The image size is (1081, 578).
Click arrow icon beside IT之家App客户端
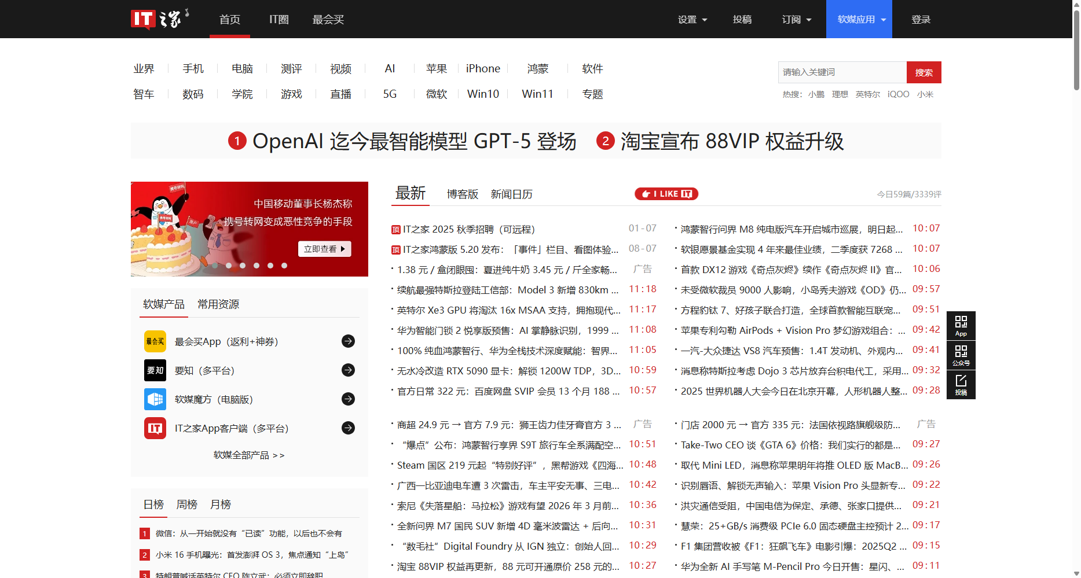coord(348,428)
